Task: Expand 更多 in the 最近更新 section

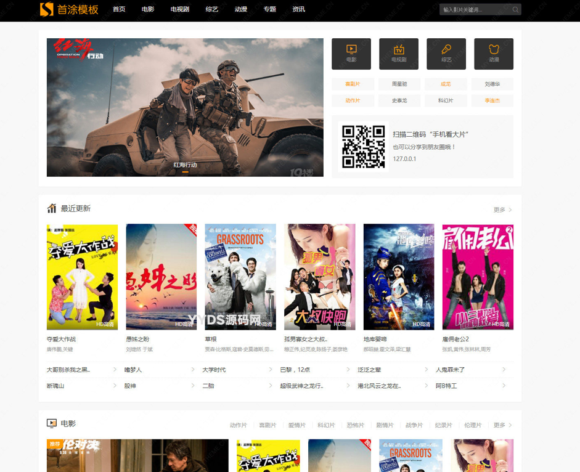Action: [x=502, y=210]
